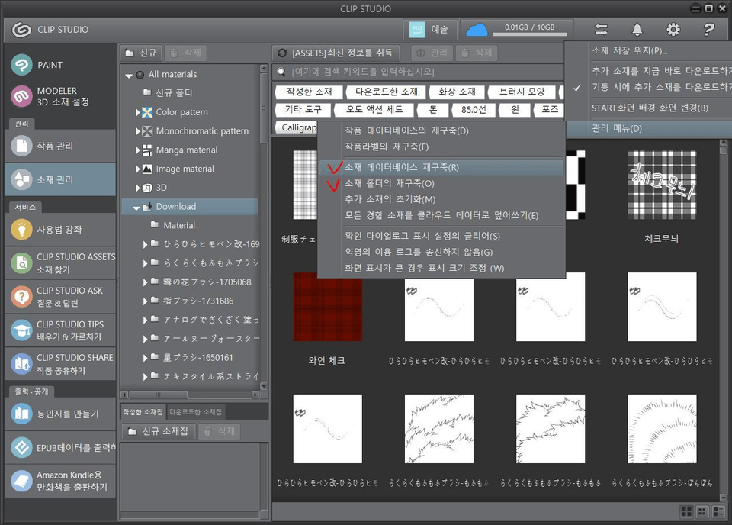Filter by 오토 액션 세트 tag

tap(374, 110)
